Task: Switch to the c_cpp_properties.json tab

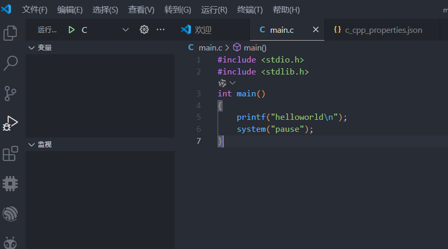Action: 383,30
